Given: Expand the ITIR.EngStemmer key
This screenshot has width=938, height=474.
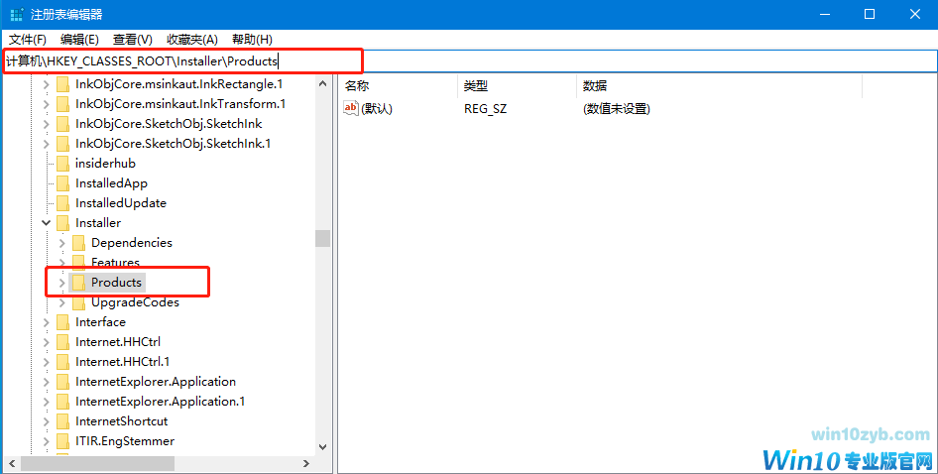Looking at the screenshot, I should point(46,441).
